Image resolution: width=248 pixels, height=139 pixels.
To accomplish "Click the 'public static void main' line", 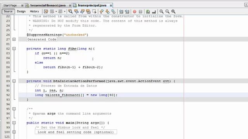I will [x=68, y=123].
